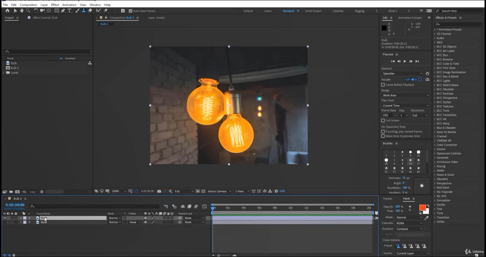
Task: Uncheck Auto-Open Panels
Action: [x=131, y=11]
